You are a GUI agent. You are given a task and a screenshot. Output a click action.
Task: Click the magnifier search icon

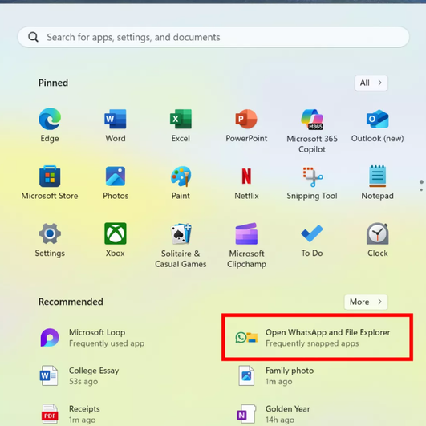pyautogui.click(x=33, y=37)
